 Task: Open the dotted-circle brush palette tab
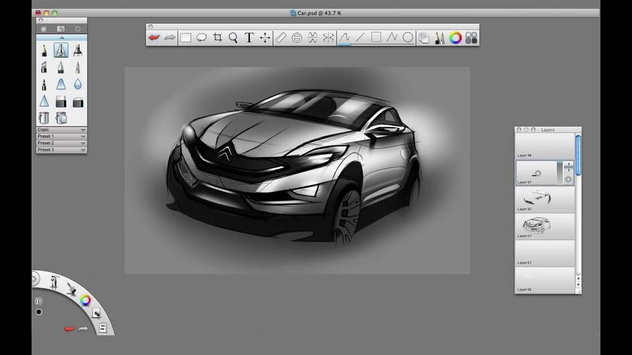pos(78,29)
